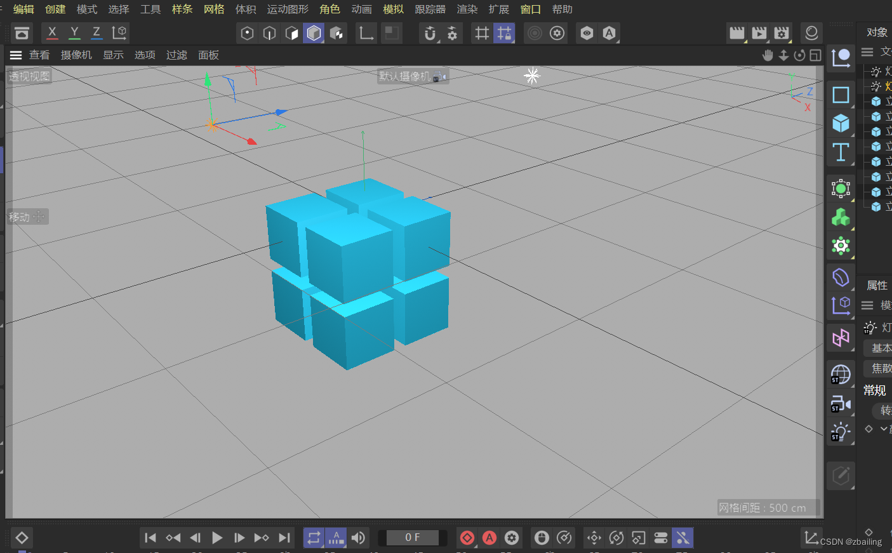Image resolution: width=892 pixels, height=553 pixels.
Task: Toggle the X axis lock
Action: point(52,33)
